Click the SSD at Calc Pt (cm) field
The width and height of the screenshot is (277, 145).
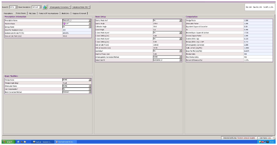tap(167, 45)
